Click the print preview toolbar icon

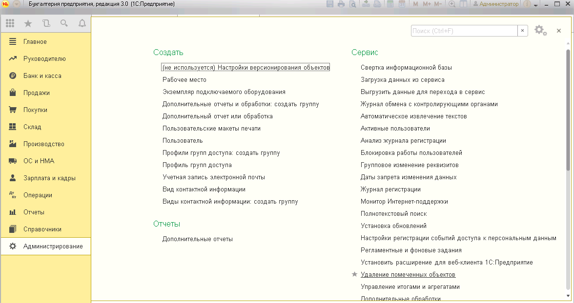(x=353, y=4)
